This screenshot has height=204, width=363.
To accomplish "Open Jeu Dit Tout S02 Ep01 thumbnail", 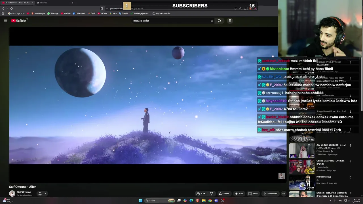I will 302,151.
